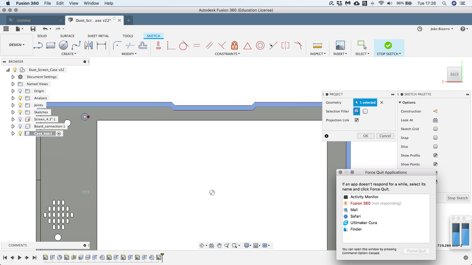Enable the Snap checkbox
This screenshot has height=265, width=472.
[435, 138]
